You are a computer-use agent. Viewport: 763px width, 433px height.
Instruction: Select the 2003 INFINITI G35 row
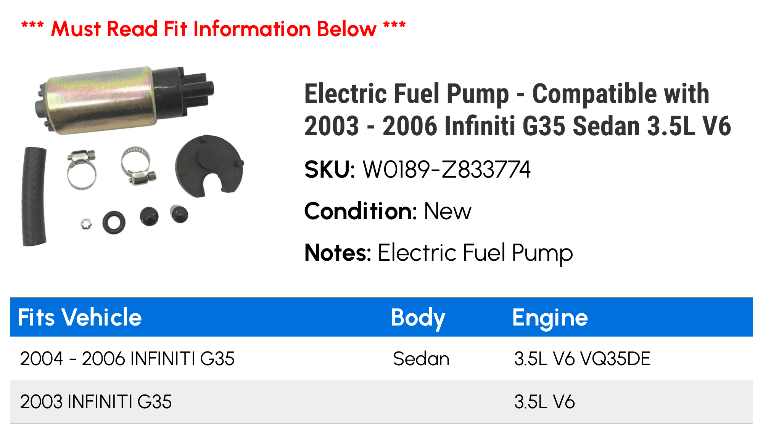pyautogui.click(x=96, y=402)
